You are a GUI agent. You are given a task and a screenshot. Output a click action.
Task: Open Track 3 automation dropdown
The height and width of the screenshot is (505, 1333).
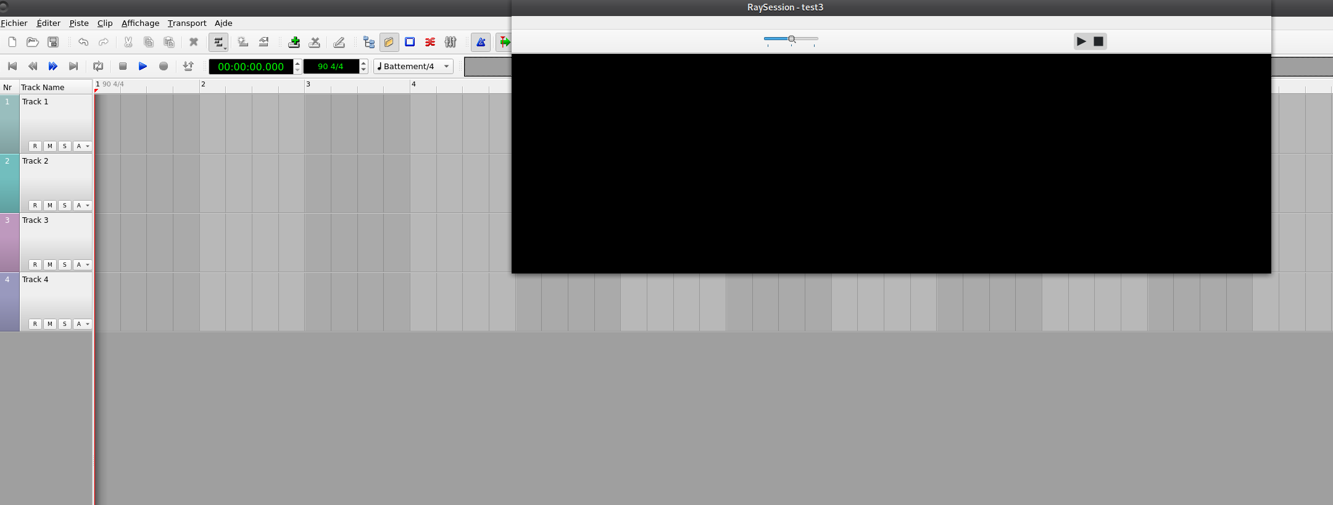point(83,265)
